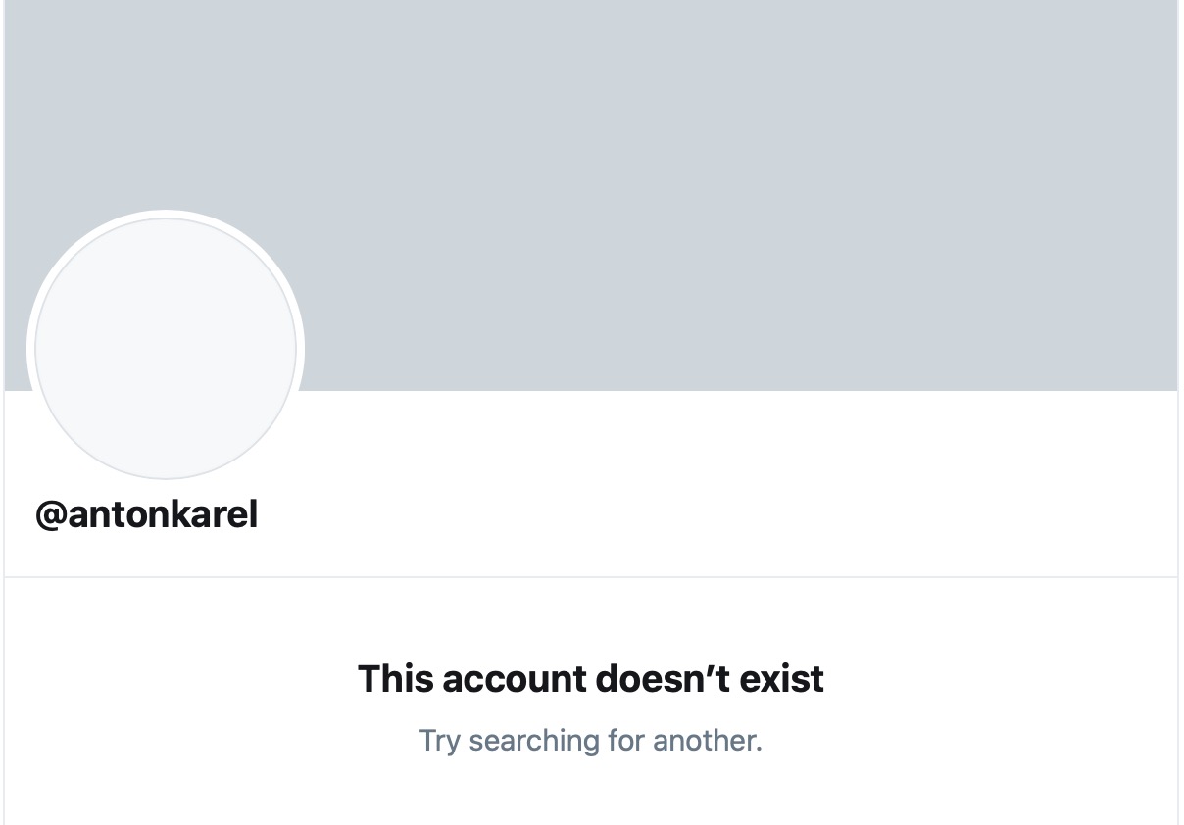Screen dimensions: 1184x825
Task: Click the blank area right of @antonkarel
Action: pos(686,513)
